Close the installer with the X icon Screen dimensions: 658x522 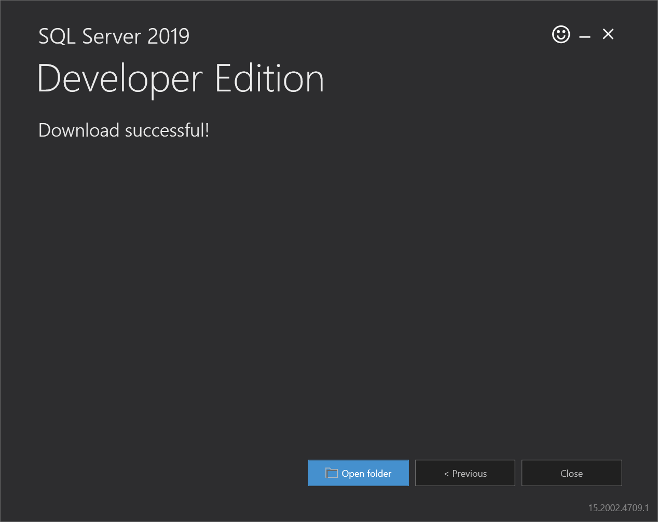(608, 34)
